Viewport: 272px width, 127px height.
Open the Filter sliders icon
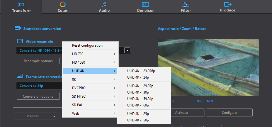click(186, 4)
